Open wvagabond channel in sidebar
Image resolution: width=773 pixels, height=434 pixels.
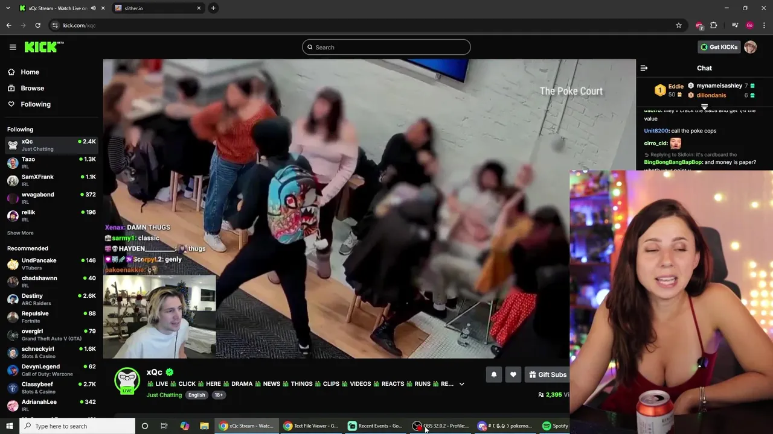(x=51, y=198)
